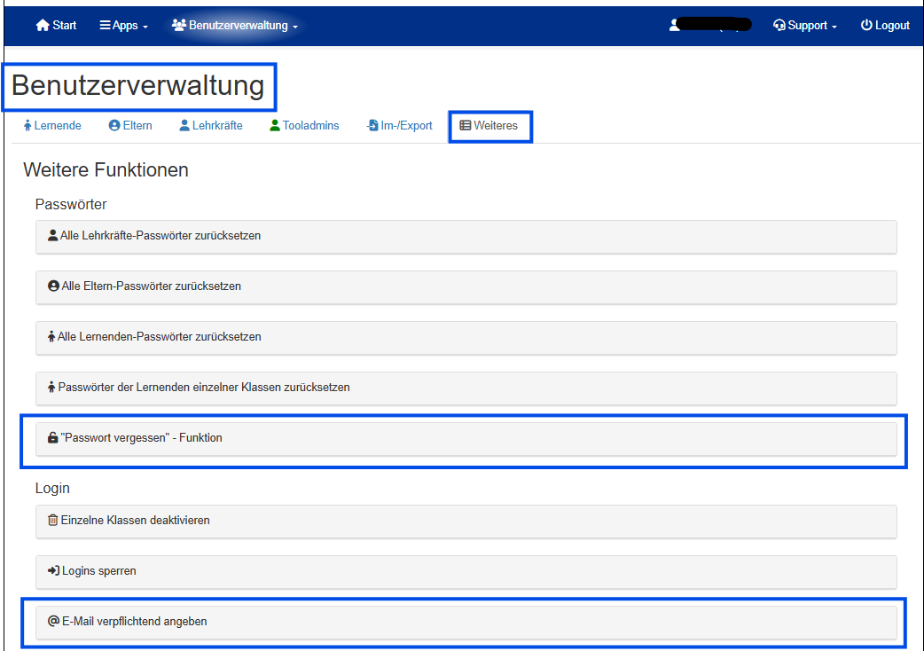
Task: Switch to the Eltern tab
Action: pyautogui.click(x=130, y=126)
